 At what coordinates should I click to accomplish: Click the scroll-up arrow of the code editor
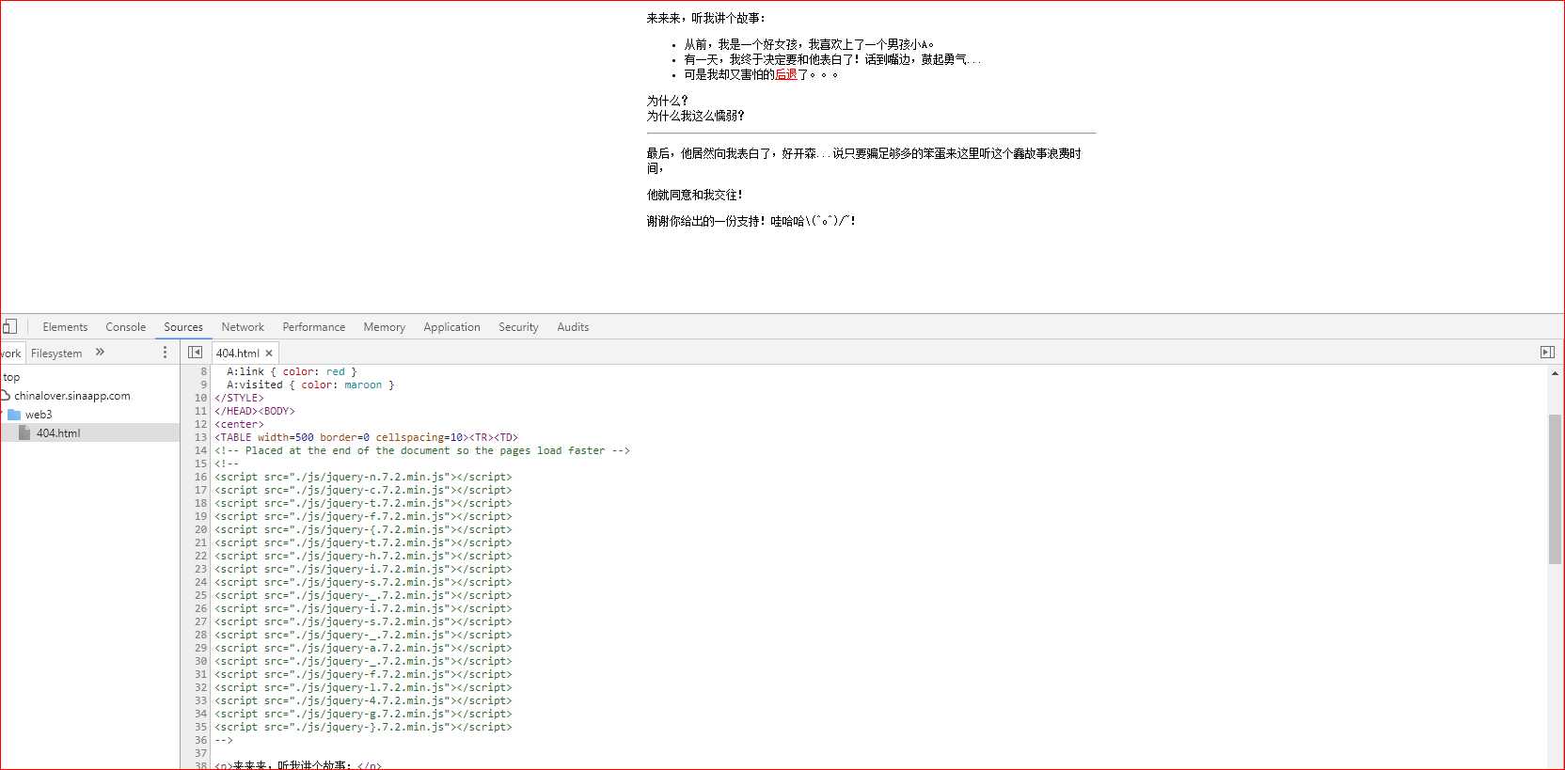pyautogui.click(x=1555, y=373)
